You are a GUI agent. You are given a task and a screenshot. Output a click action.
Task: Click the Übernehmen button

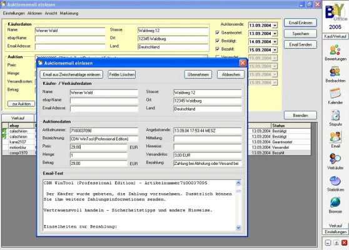(198, 74)
